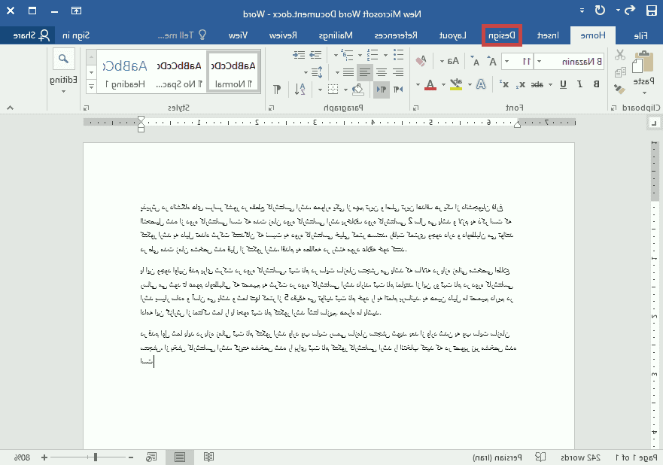Toggle Bold formatting

[596, 84]
